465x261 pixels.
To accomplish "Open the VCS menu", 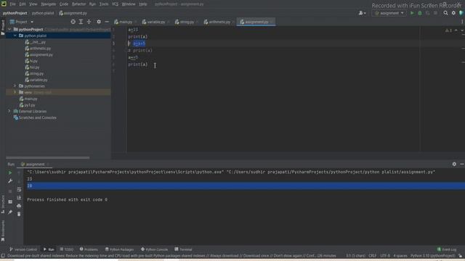I will click(x=115, y=4).
